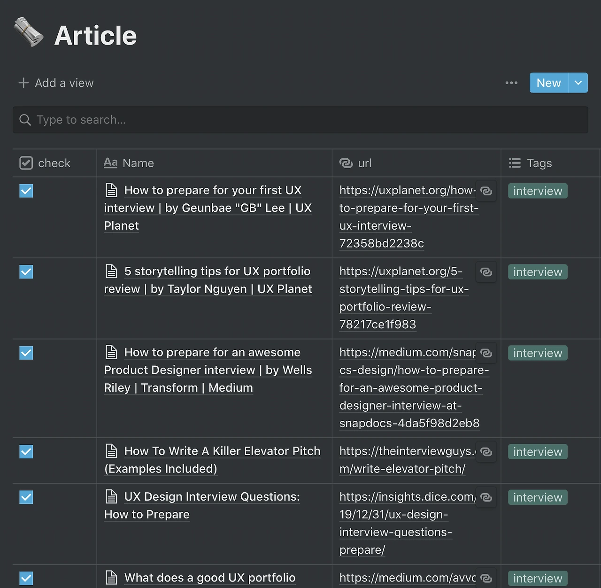Click link icon on insights.dice.com URL

(x=486, y=497)
